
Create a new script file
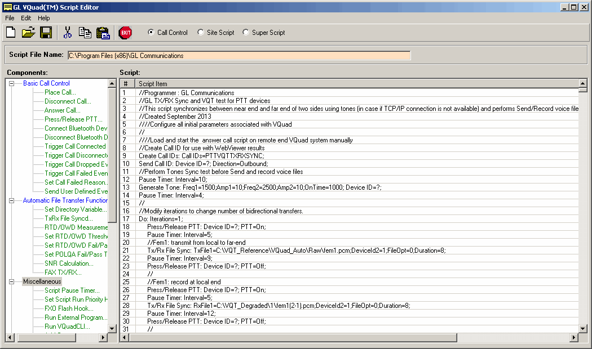(11, 33)
